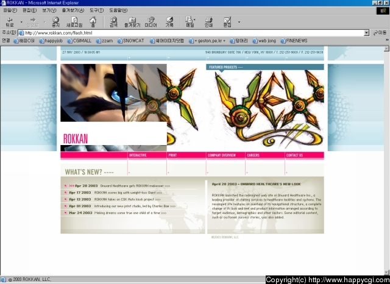Click the vertical scrollbar up arrow
Image resolution: width=390 pixels, height=284 pixels.
click(386, 49)
